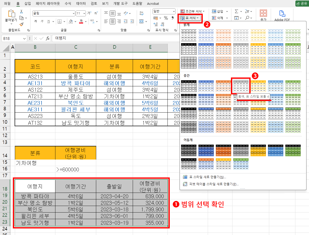Screen dimensions: 309x235
Task: Open the number format 일반 dropdown
Action: [174, 11]
